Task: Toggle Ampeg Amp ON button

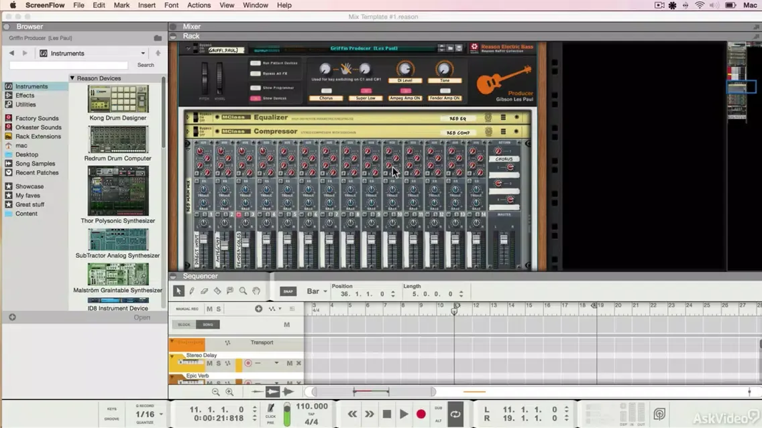Action: pyautogui.click(x=405, y=91)
